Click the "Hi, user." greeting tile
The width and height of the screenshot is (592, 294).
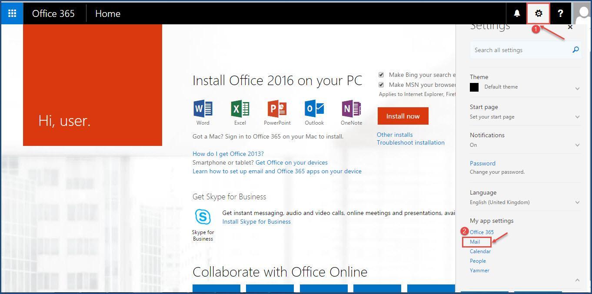pyautogui.click(x=93, y=85)
